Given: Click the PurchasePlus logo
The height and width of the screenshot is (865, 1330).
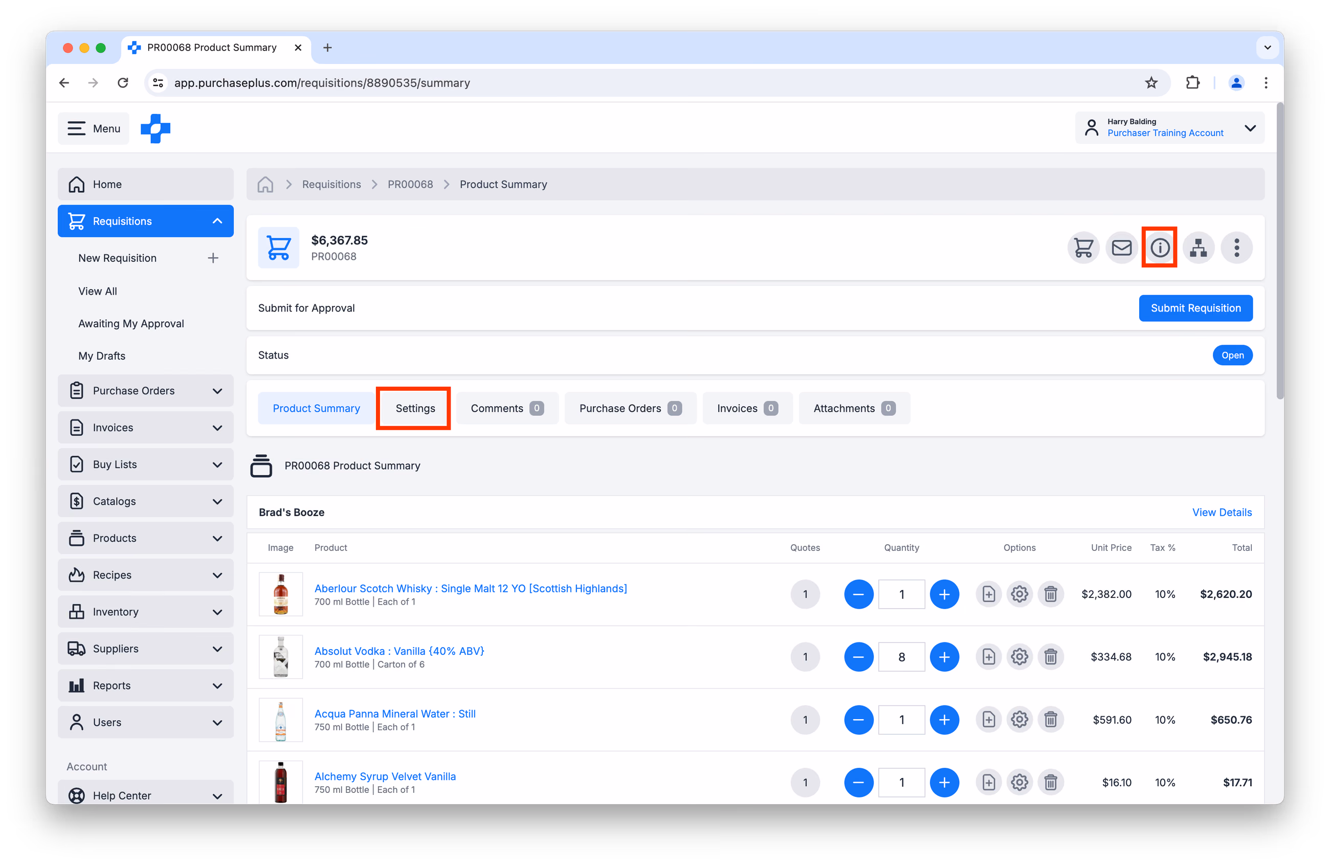Looking at the screenshot, I should (156, 128).
